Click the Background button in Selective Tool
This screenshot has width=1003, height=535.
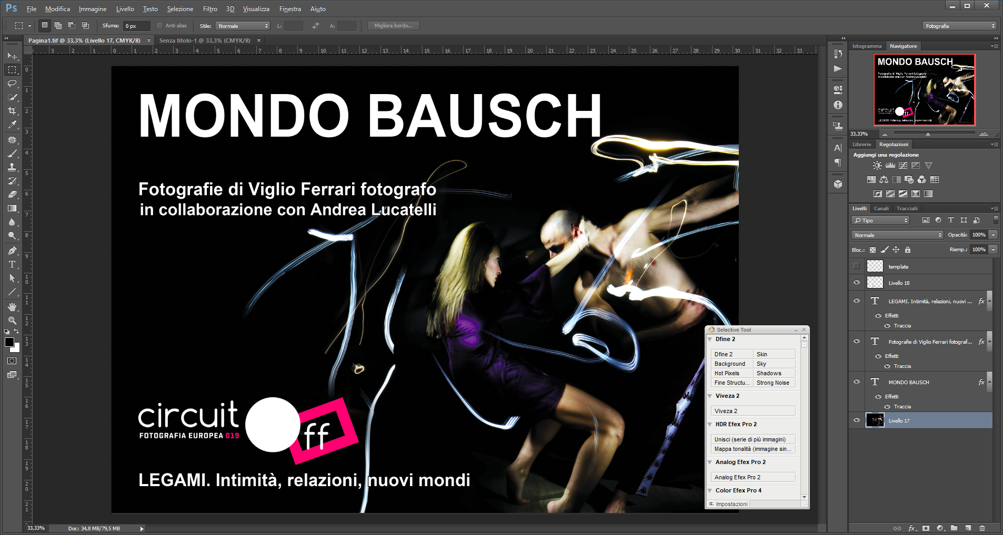tap(732, 364)
